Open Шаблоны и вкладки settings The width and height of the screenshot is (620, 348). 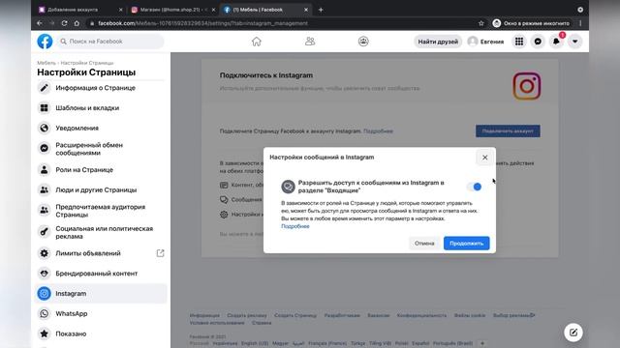(101, 107)
